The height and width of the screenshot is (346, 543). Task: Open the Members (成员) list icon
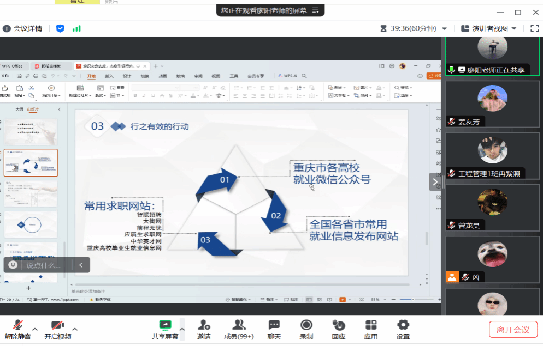pyautogui.click(x=239, y=326)
